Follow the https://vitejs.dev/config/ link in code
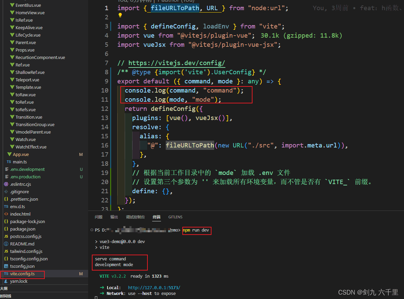404x299 pixels. 177,63
